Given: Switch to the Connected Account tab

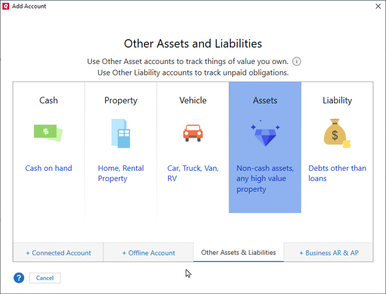Looking at the screenshot, I should click(x=59, y=253).
